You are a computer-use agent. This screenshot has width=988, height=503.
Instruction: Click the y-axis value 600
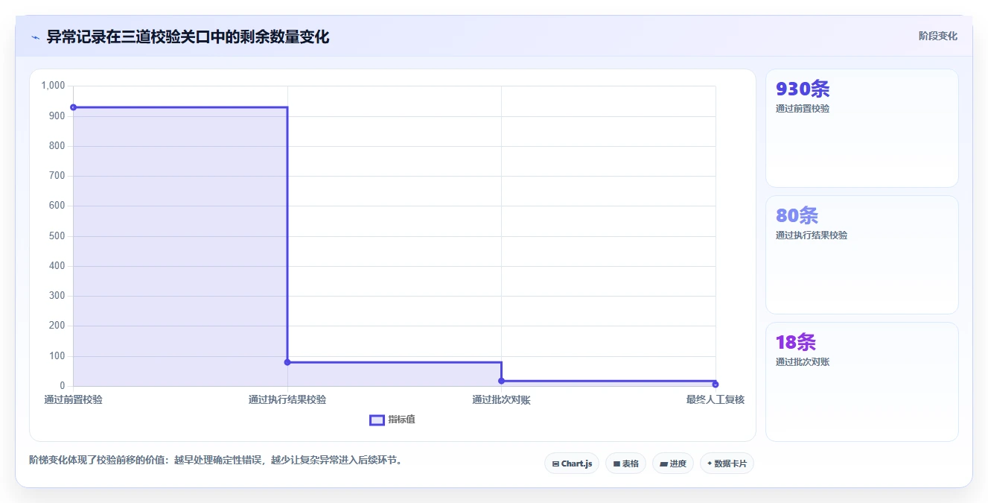tap(57, 206)
